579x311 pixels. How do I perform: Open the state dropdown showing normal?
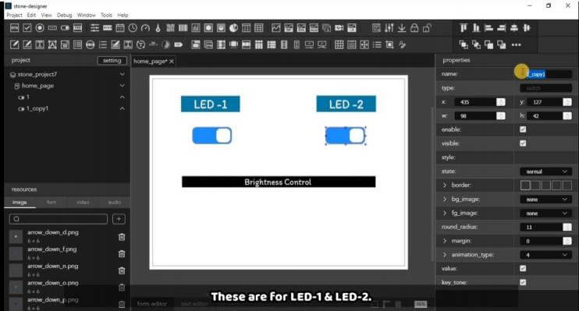545,171
